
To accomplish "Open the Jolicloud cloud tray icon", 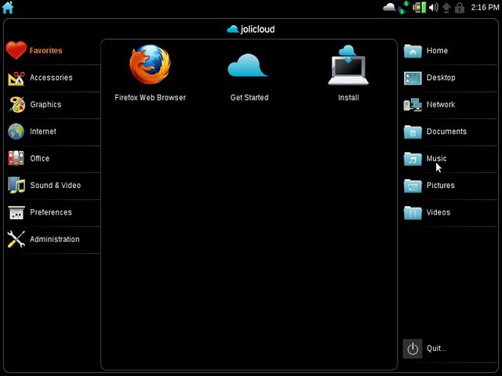I will (x=389, y=7).
